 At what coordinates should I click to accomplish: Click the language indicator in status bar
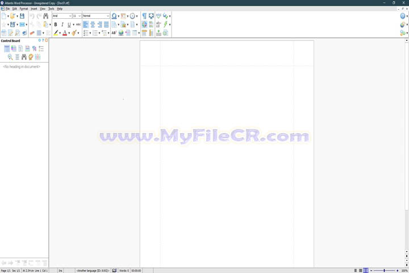pyautogui.click(x=93, y=271)
